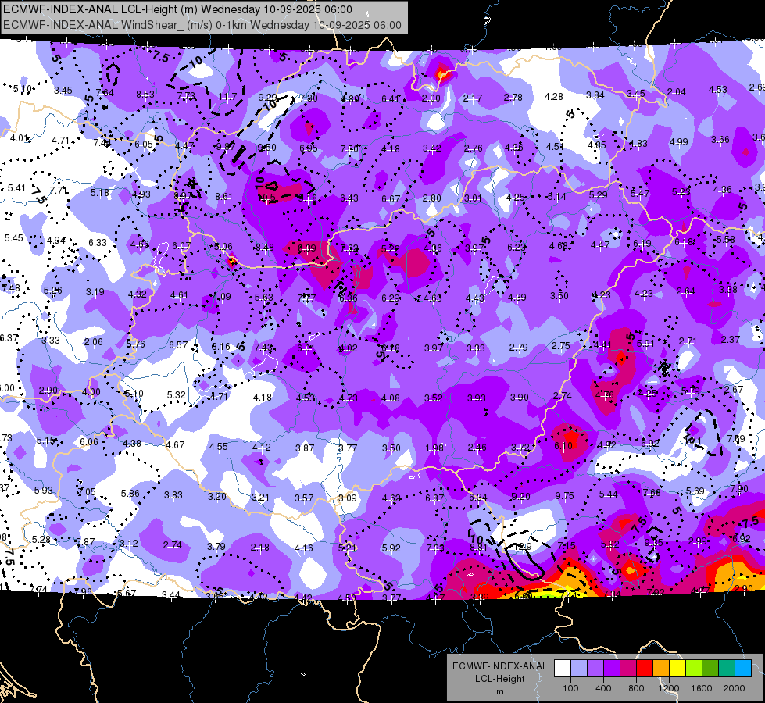Click the 2.17 wind shear value
Viewport: 765px width, 703px height.
coord(472,98)
